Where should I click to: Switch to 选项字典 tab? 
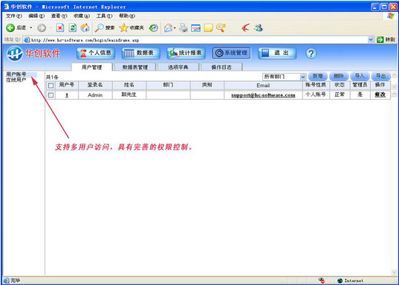[178, 67]
